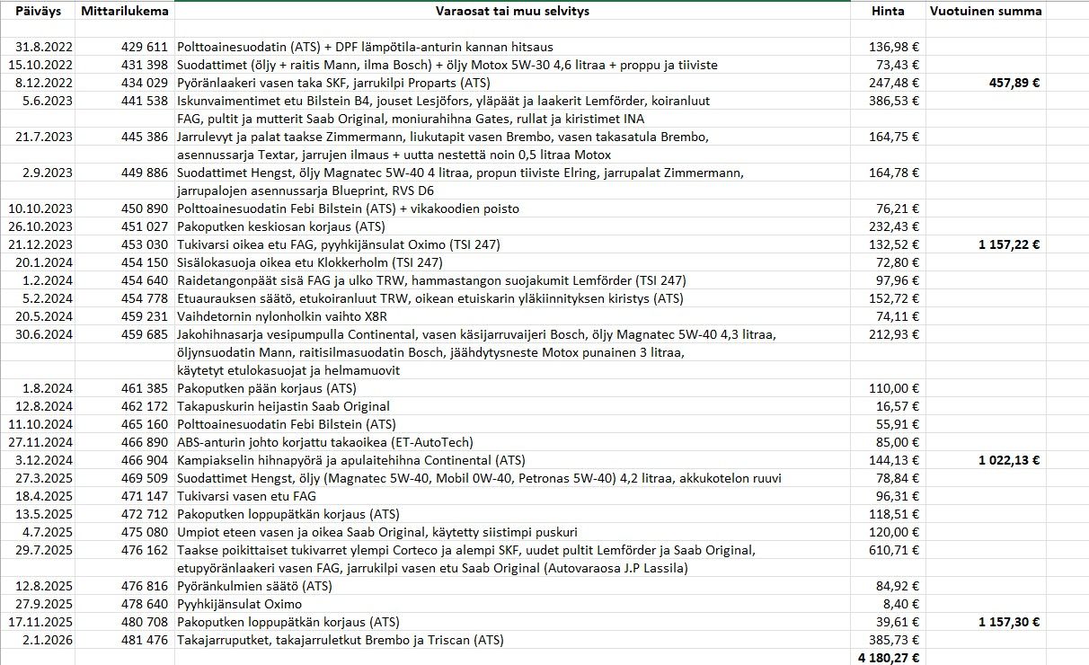The height and width of the screenshot is (665, 1089).
Task: Click the mileage cell 481 476
Action: point(125,640)
